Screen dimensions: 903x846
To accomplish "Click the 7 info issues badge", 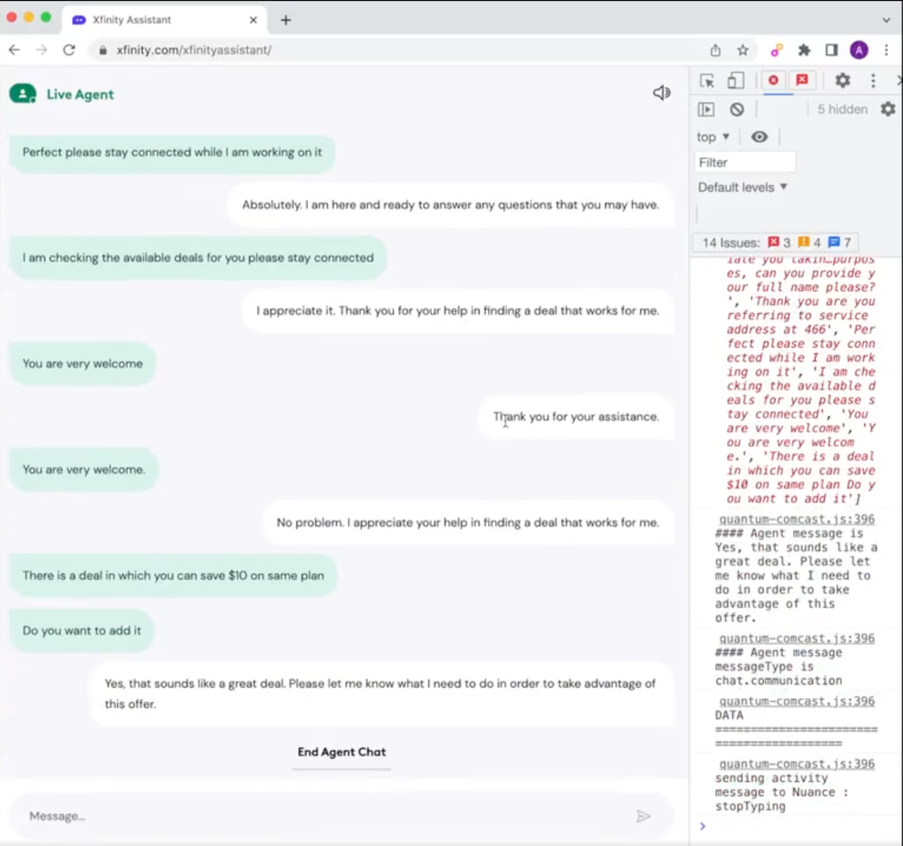I will click(839, 242).
